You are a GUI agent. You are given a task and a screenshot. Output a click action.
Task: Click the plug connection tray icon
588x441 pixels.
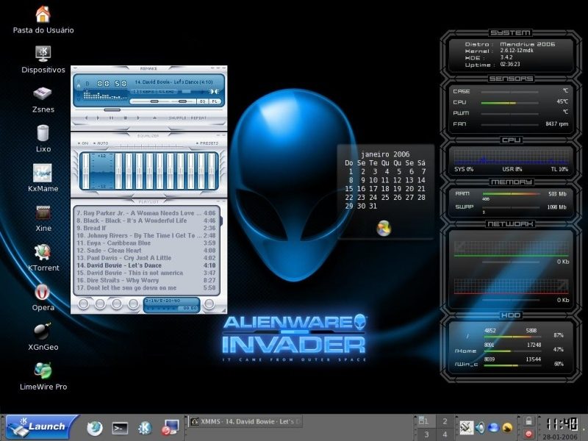[x=467, y=428]
